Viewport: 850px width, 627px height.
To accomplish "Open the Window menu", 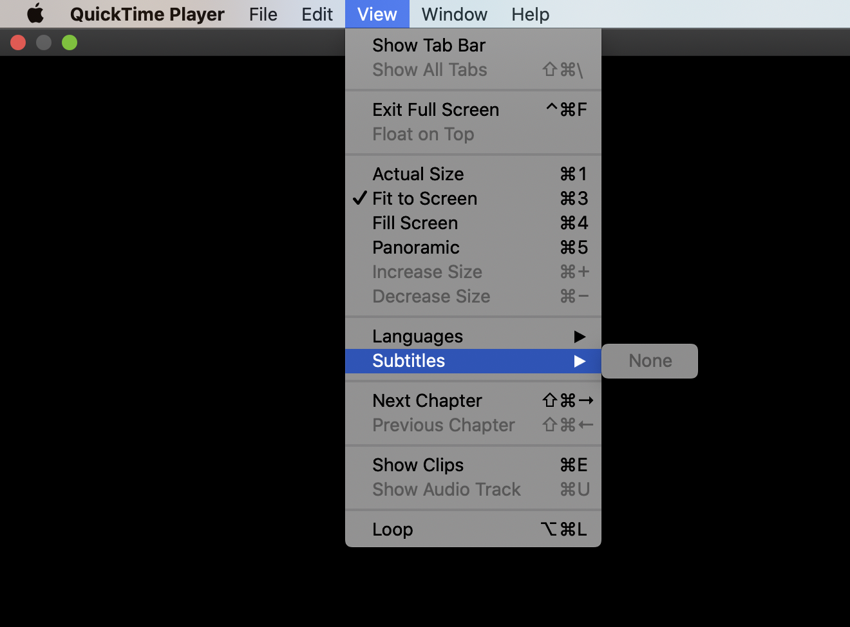I will [x=454, y=14].
